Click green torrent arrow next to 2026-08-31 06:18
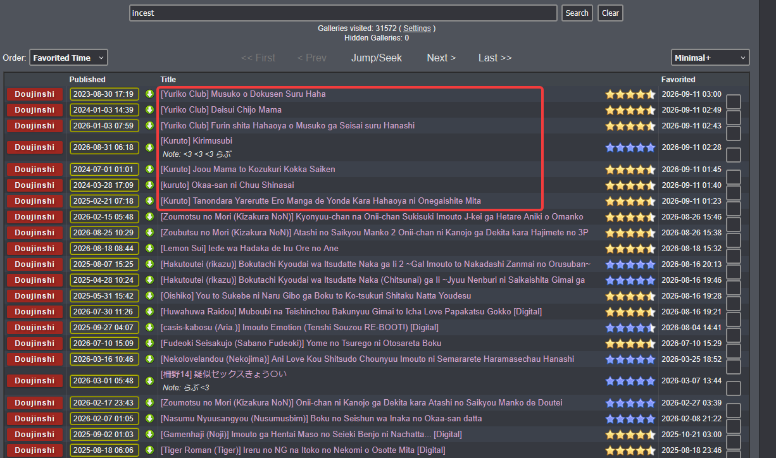The width and height of the screenshot is (776, 458). click(x=149, y=147)
